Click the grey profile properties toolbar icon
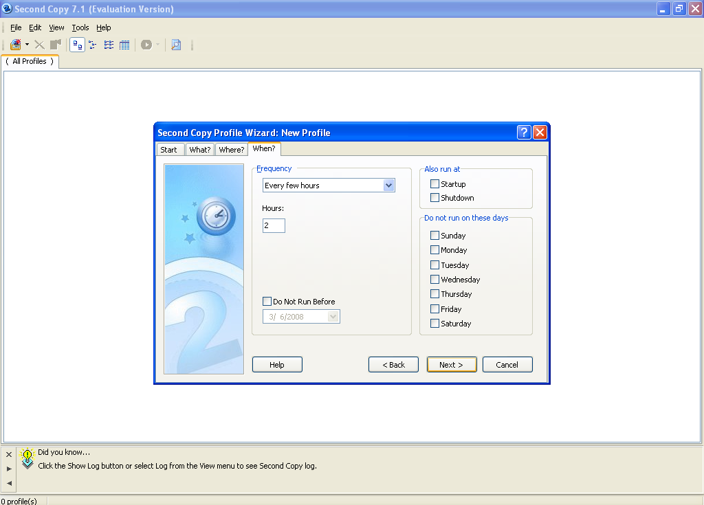 (x=56, y=45)
